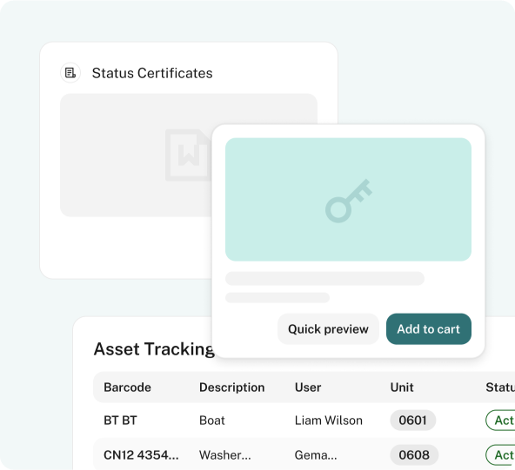The height and width of the screenshot is (470, 515).
Task: Click the Add to cart button
Action: 429,328
